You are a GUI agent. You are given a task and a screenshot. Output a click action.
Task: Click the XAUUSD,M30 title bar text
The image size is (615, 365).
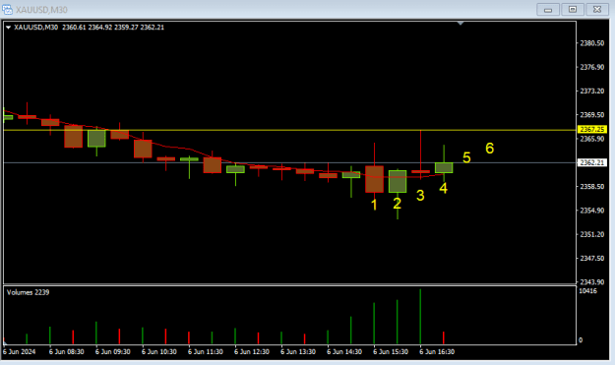41,10
